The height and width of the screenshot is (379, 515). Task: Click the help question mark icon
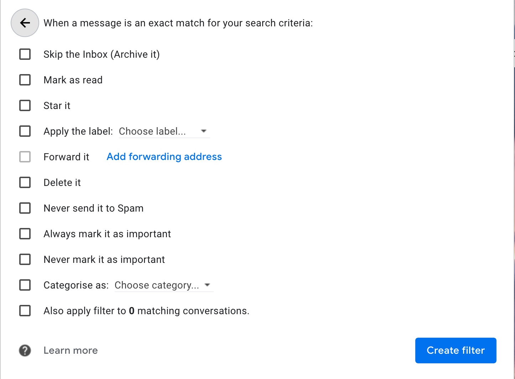25,351
